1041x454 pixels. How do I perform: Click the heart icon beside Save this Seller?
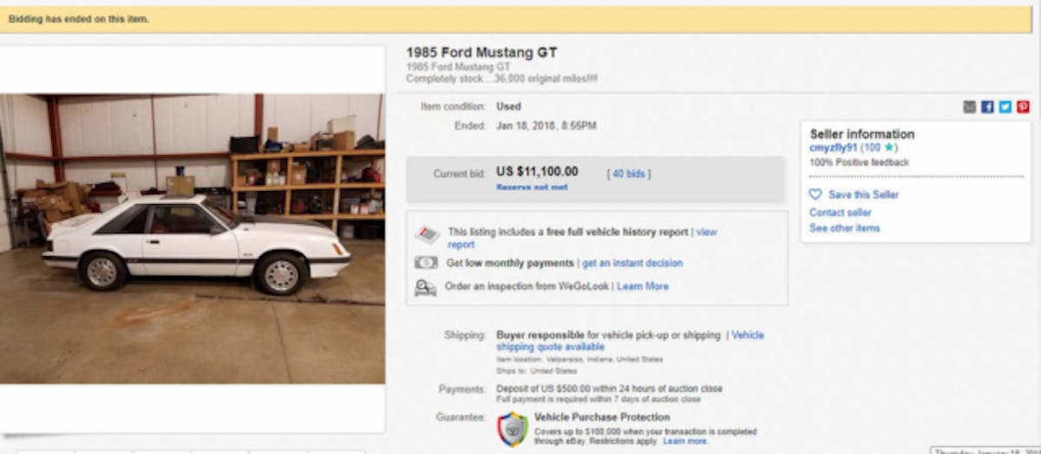click(x=815, y=194)
